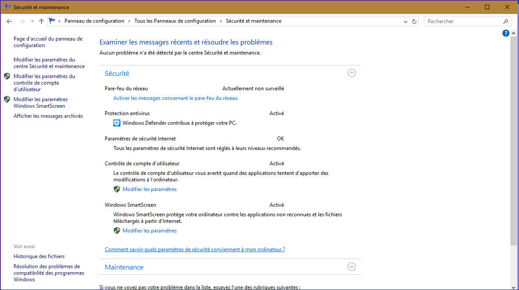The image size is (519, 290).
Task: Open Afficher les messages archivés
Action: [48, 116]
